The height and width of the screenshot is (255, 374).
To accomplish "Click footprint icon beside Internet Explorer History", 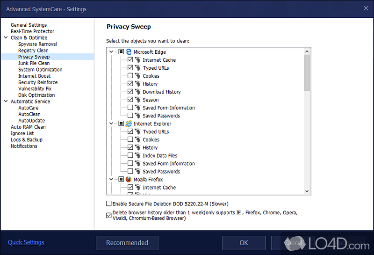I will [x=138, y=147].
